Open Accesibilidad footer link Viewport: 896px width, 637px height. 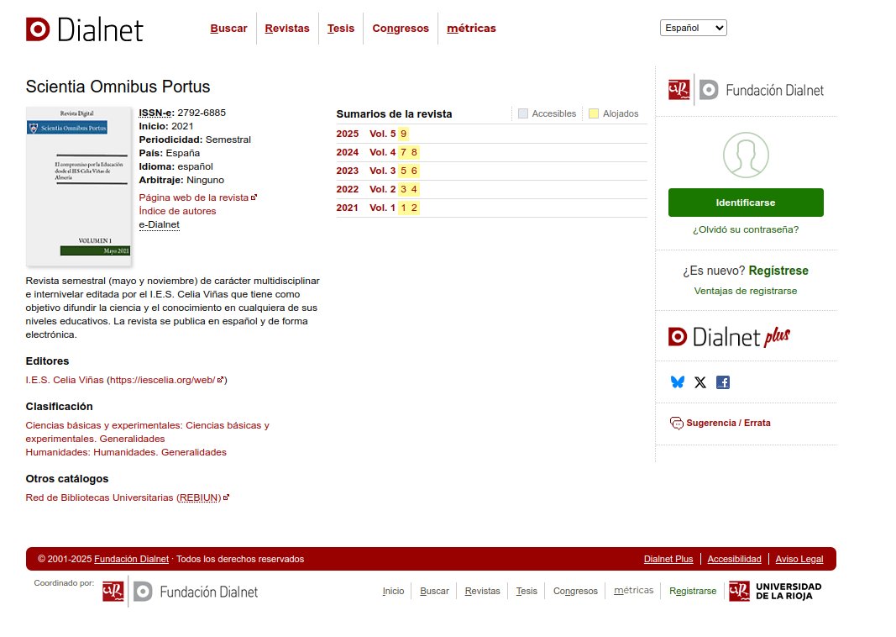point(734,559)
